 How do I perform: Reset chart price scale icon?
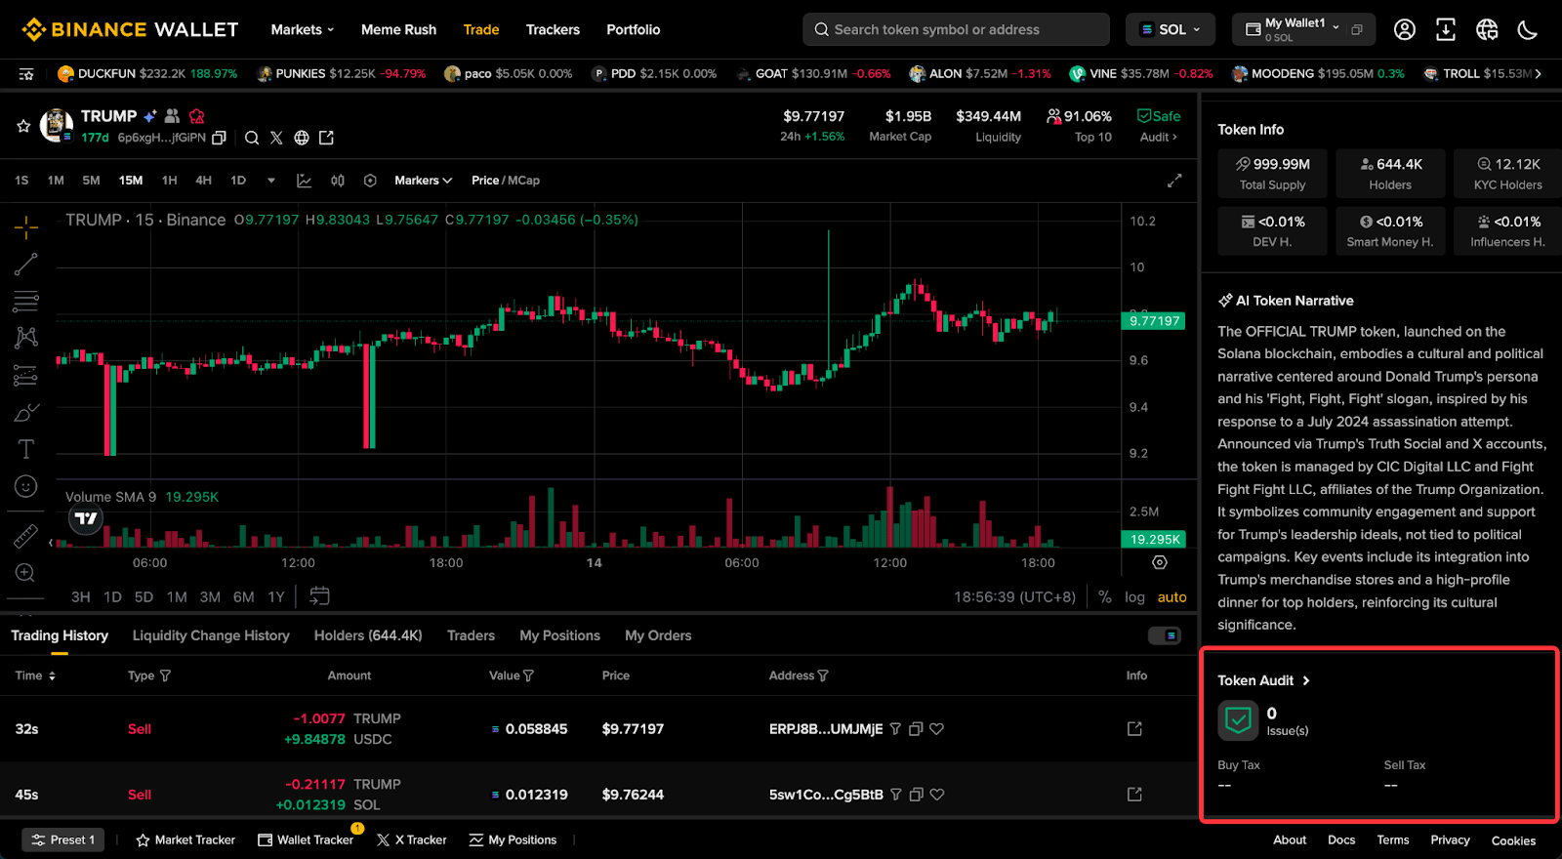(1160, 562)
